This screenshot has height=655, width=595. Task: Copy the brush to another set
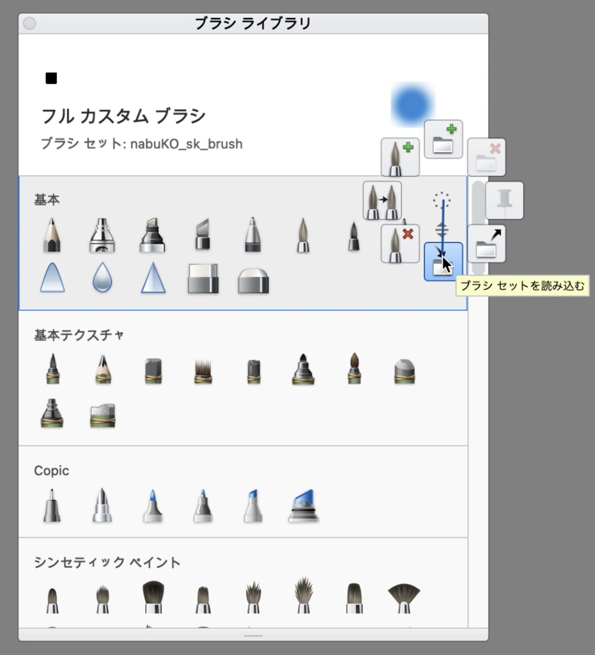tap(382, 201)
